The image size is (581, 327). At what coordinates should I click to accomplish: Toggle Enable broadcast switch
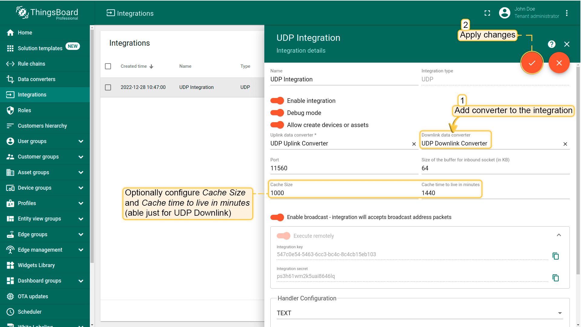pyautogui.click(x=277, y=217)
